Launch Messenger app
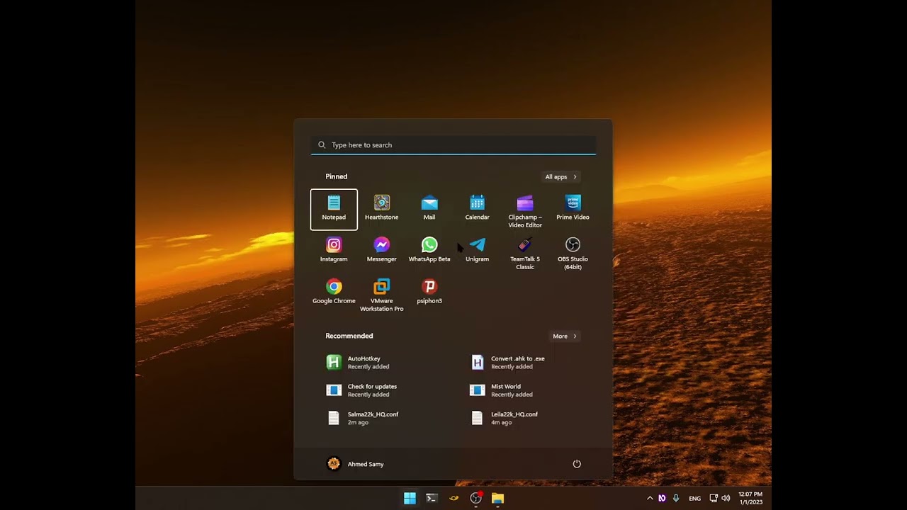907x510 pixels. click(x=381, y=251)
